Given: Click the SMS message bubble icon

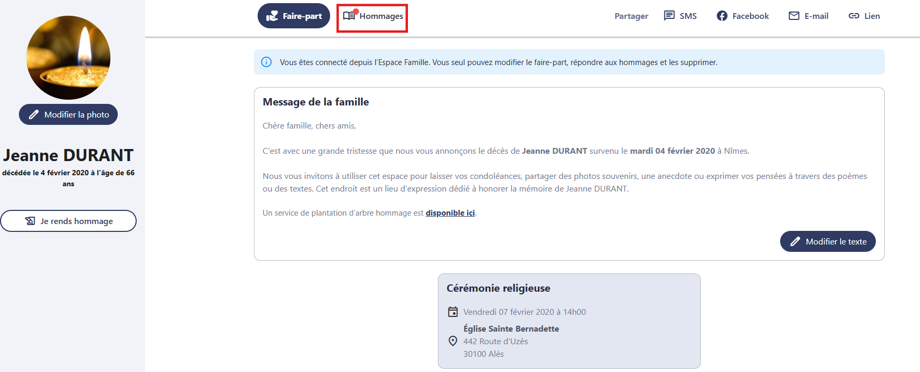Looking at the screenshot, I should coord(669,16).
